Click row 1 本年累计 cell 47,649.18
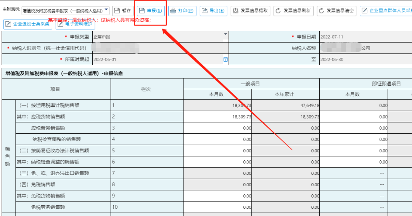 pyautogui.click(x=286, y=106)
